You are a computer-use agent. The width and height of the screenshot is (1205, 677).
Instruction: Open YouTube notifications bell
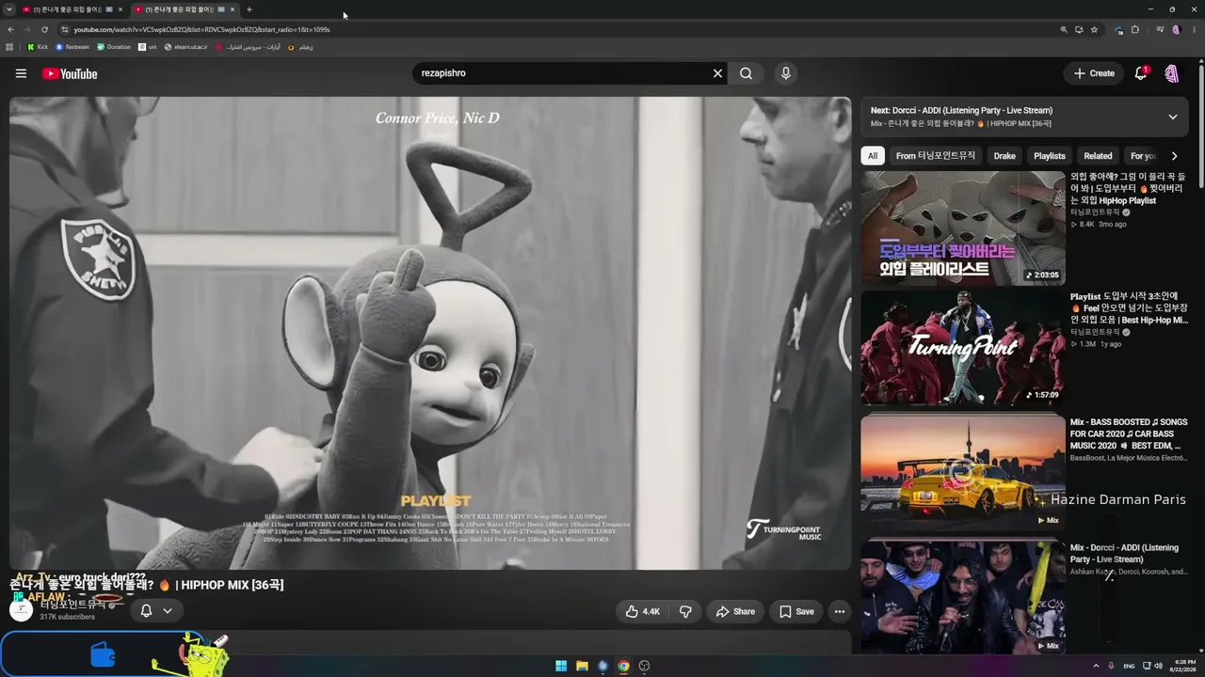point(1141,73)
